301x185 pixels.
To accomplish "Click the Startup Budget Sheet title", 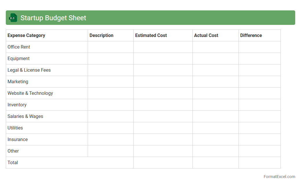I will click(x=53, y=18).
